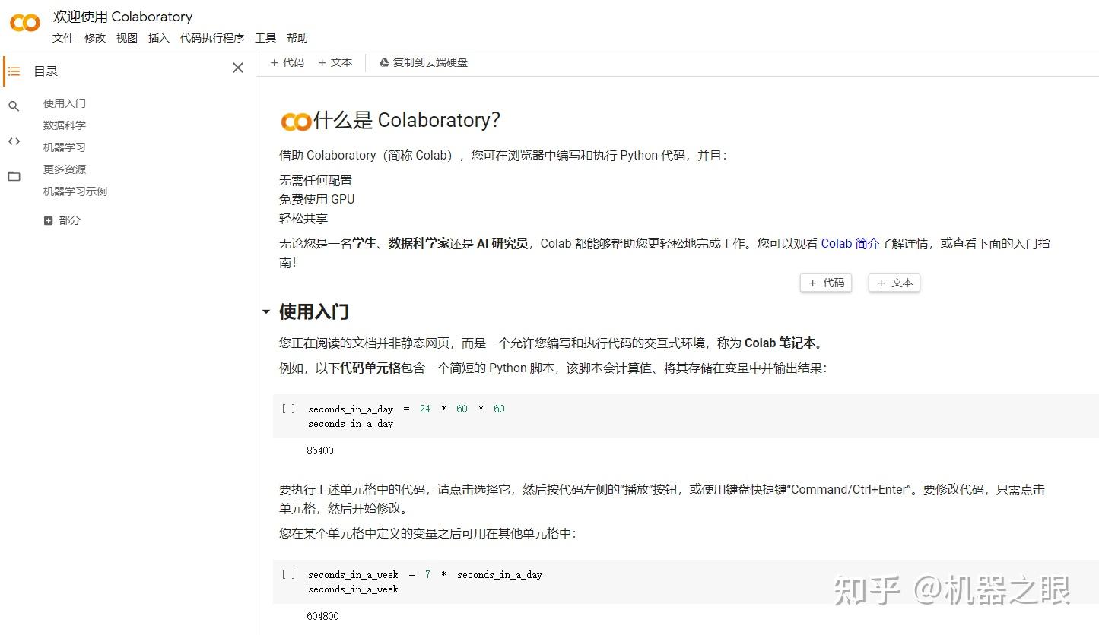Close the 目录 panel with the X
The image size is (1099, 635).
(237, 68)
